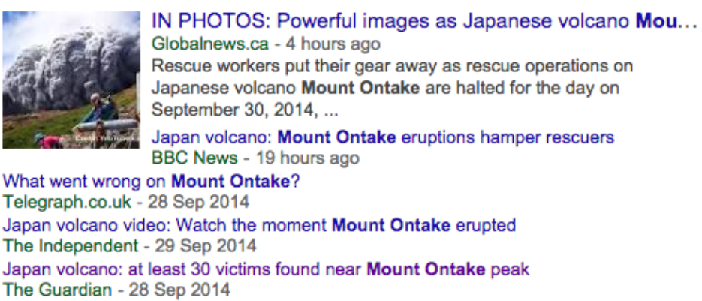Click the Telegraph.co.uk source name
The width and height of the screenshot is (702, 301).
(x=66, y=202)
